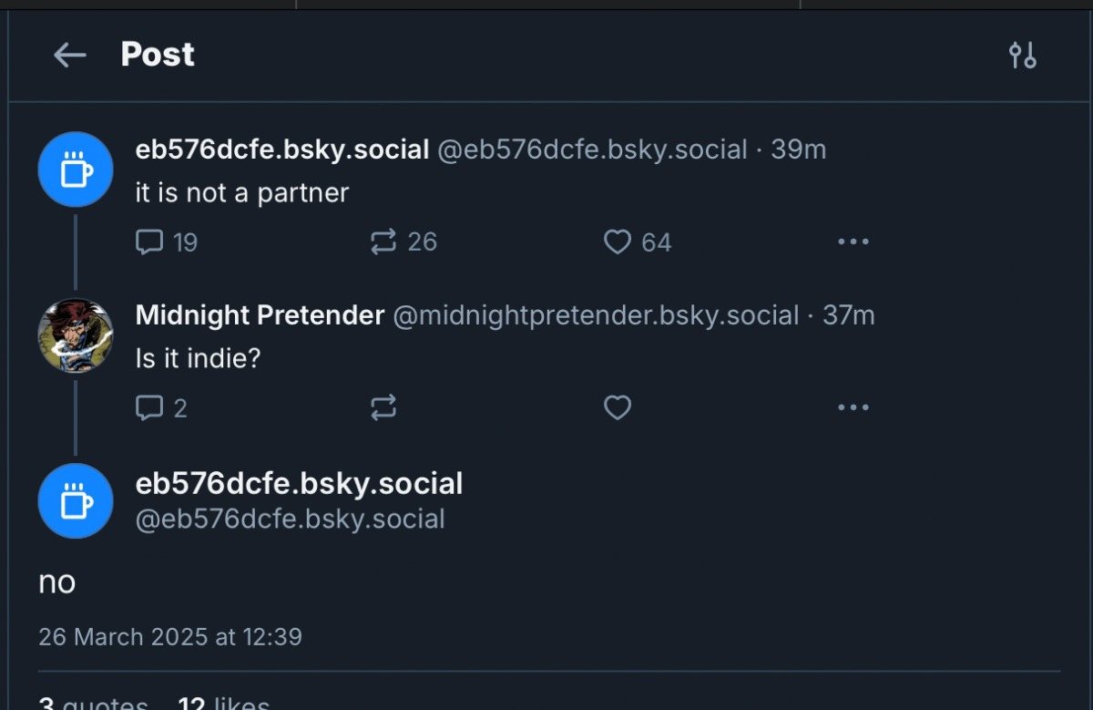Image resolution: width=1093 pixels, height=710 pixels.
Task: Repost the "Is it indie?" post
Action: point(383,408)
